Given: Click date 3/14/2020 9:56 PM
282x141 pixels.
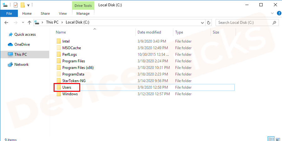Looking at the screenshot, I should (153, 81).
